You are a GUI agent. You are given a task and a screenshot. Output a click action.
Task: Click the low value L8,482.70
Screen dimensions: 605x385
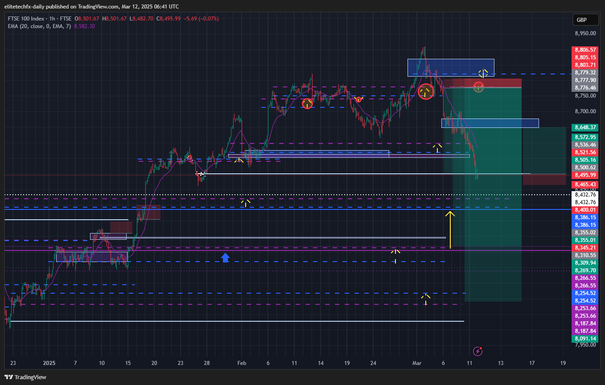tap(142, 19)
